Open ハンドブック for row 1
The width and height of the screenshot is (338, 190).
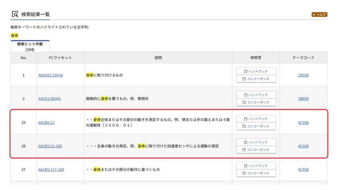click(x=256, y=71)
